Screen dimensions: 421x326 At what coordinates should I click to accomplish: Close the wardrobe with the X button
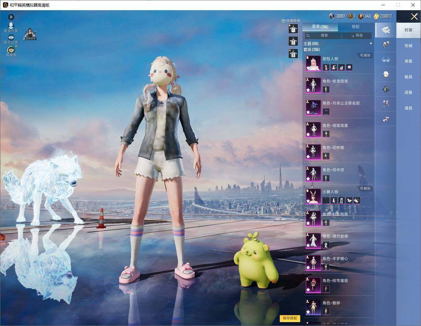pyautogui.click(x=414, y=17)
